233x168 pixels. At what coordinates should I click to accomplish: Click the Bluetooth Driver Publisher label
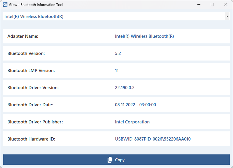click(35, 122)
